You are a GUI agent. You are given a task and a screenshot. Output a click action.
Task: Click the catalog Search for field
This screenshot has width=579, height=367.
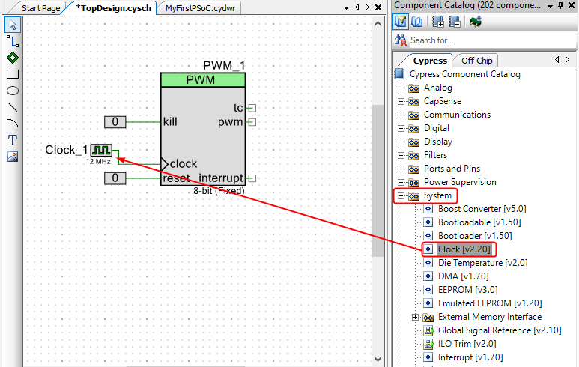point(487,40)
